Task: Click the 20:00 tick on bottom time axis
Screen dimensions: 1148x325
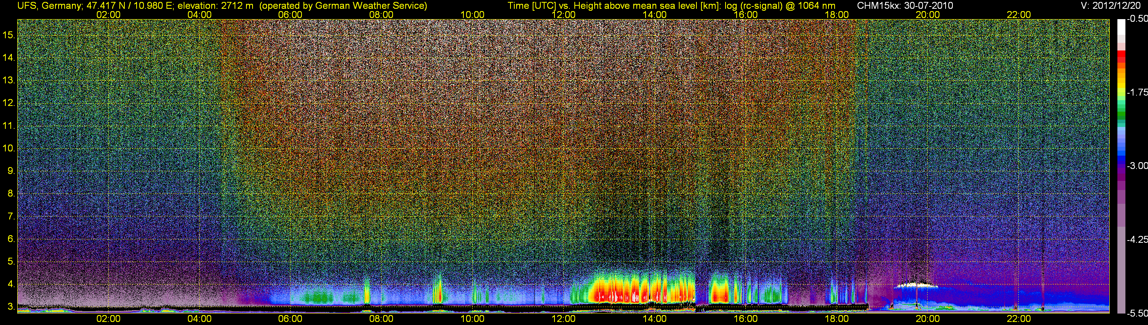Action: click(928, 319)
